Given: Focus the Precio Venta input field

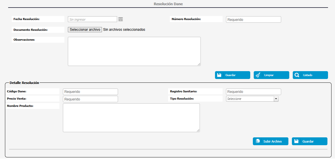Looking at the screenshot, I should point(90,99).
